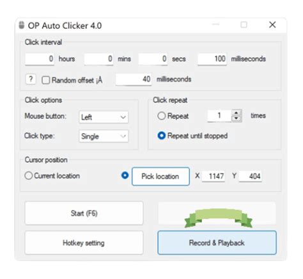The height and width of the screenshot is (279, 303).
Task: Click the Click type: label
Action: point(40,136)
